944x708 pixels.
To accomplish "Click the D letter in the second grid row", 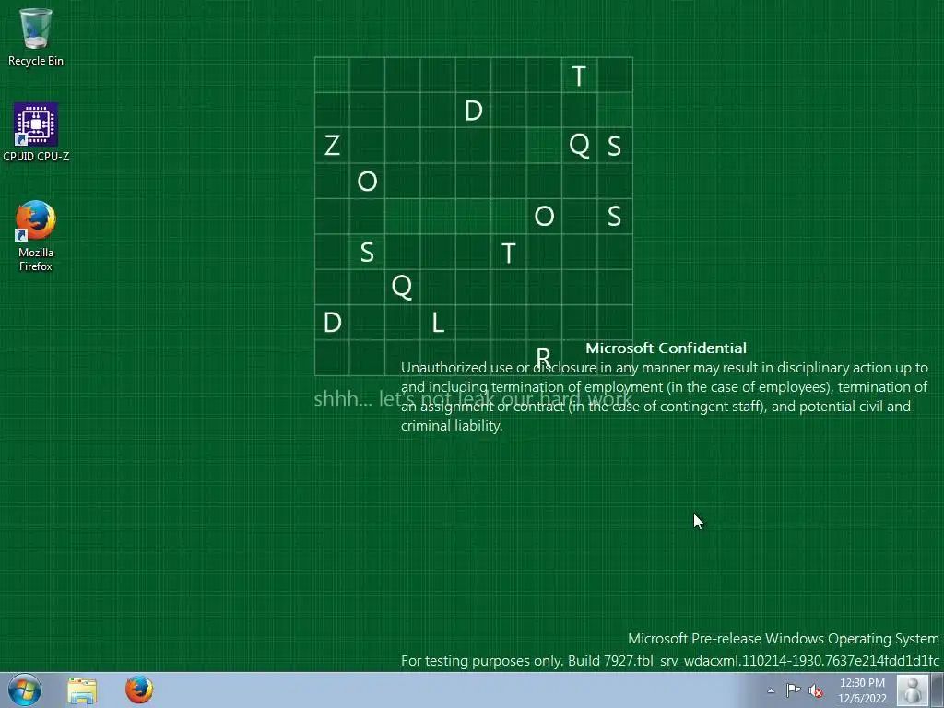I will pos(474,111).
